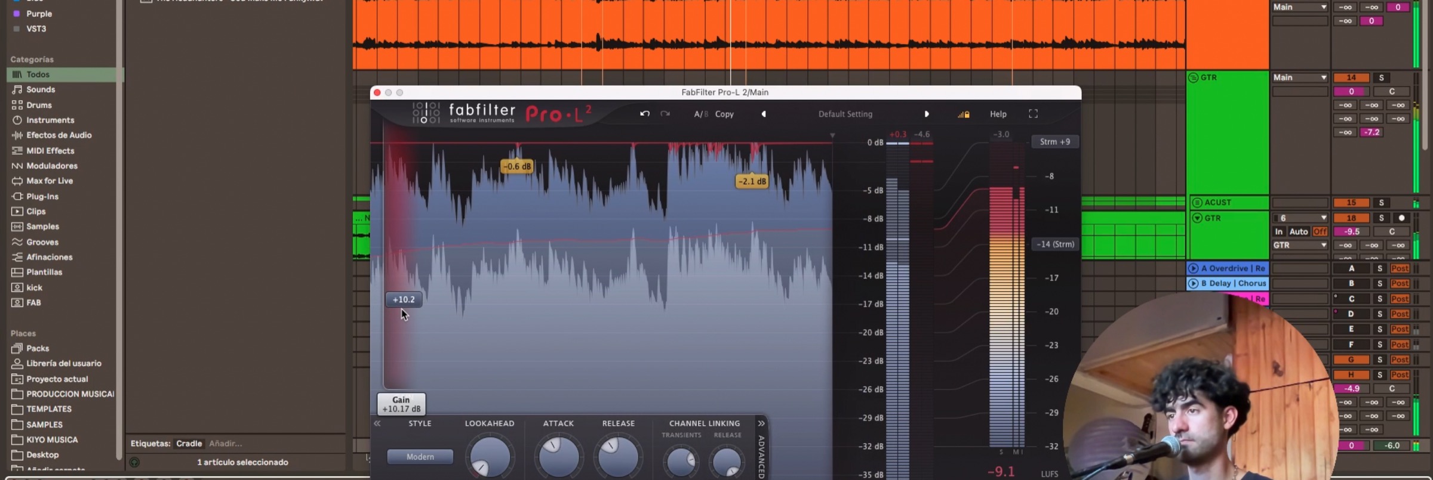Click the -14 (Strm) loudness target

pos(1055,244)
